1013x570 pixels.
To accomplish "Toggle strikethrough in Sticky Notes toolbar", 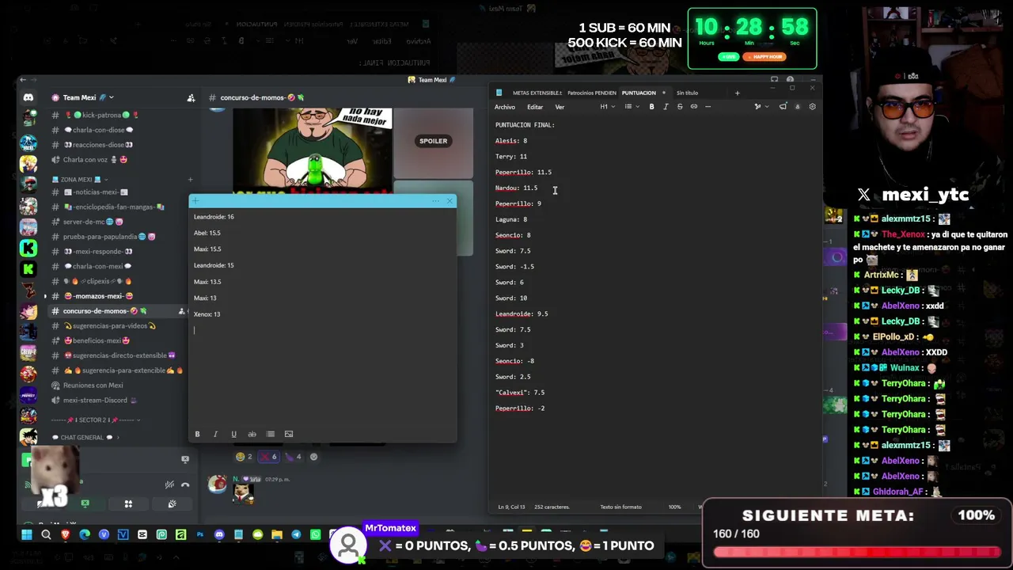I will coord(252,434).
